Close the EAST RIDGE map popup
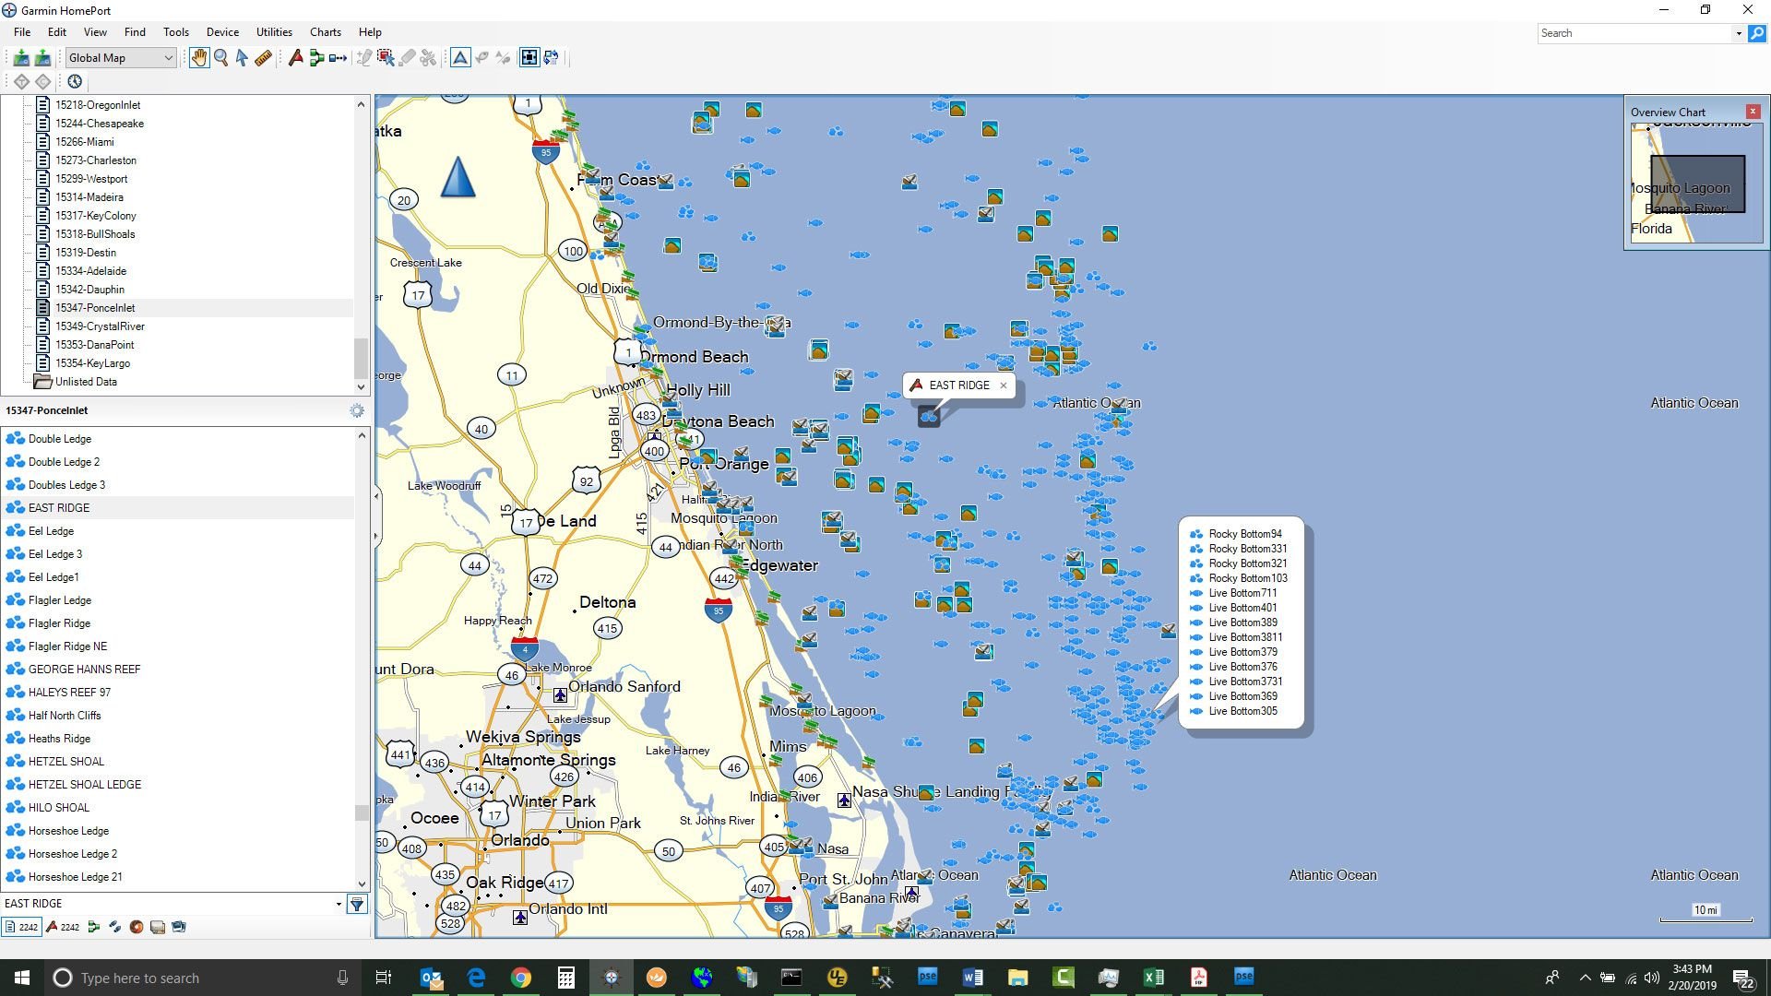 click(x=1004, y=385)
